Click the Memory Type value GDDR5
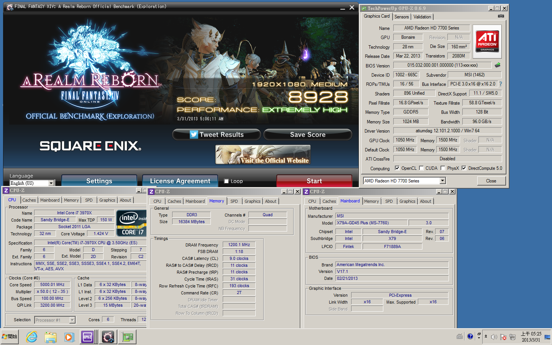 click(411, 112)
